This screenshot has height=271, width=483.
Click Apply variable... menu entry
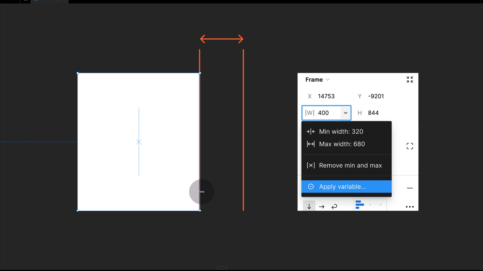pyautogui.click(x=342, y=187)
